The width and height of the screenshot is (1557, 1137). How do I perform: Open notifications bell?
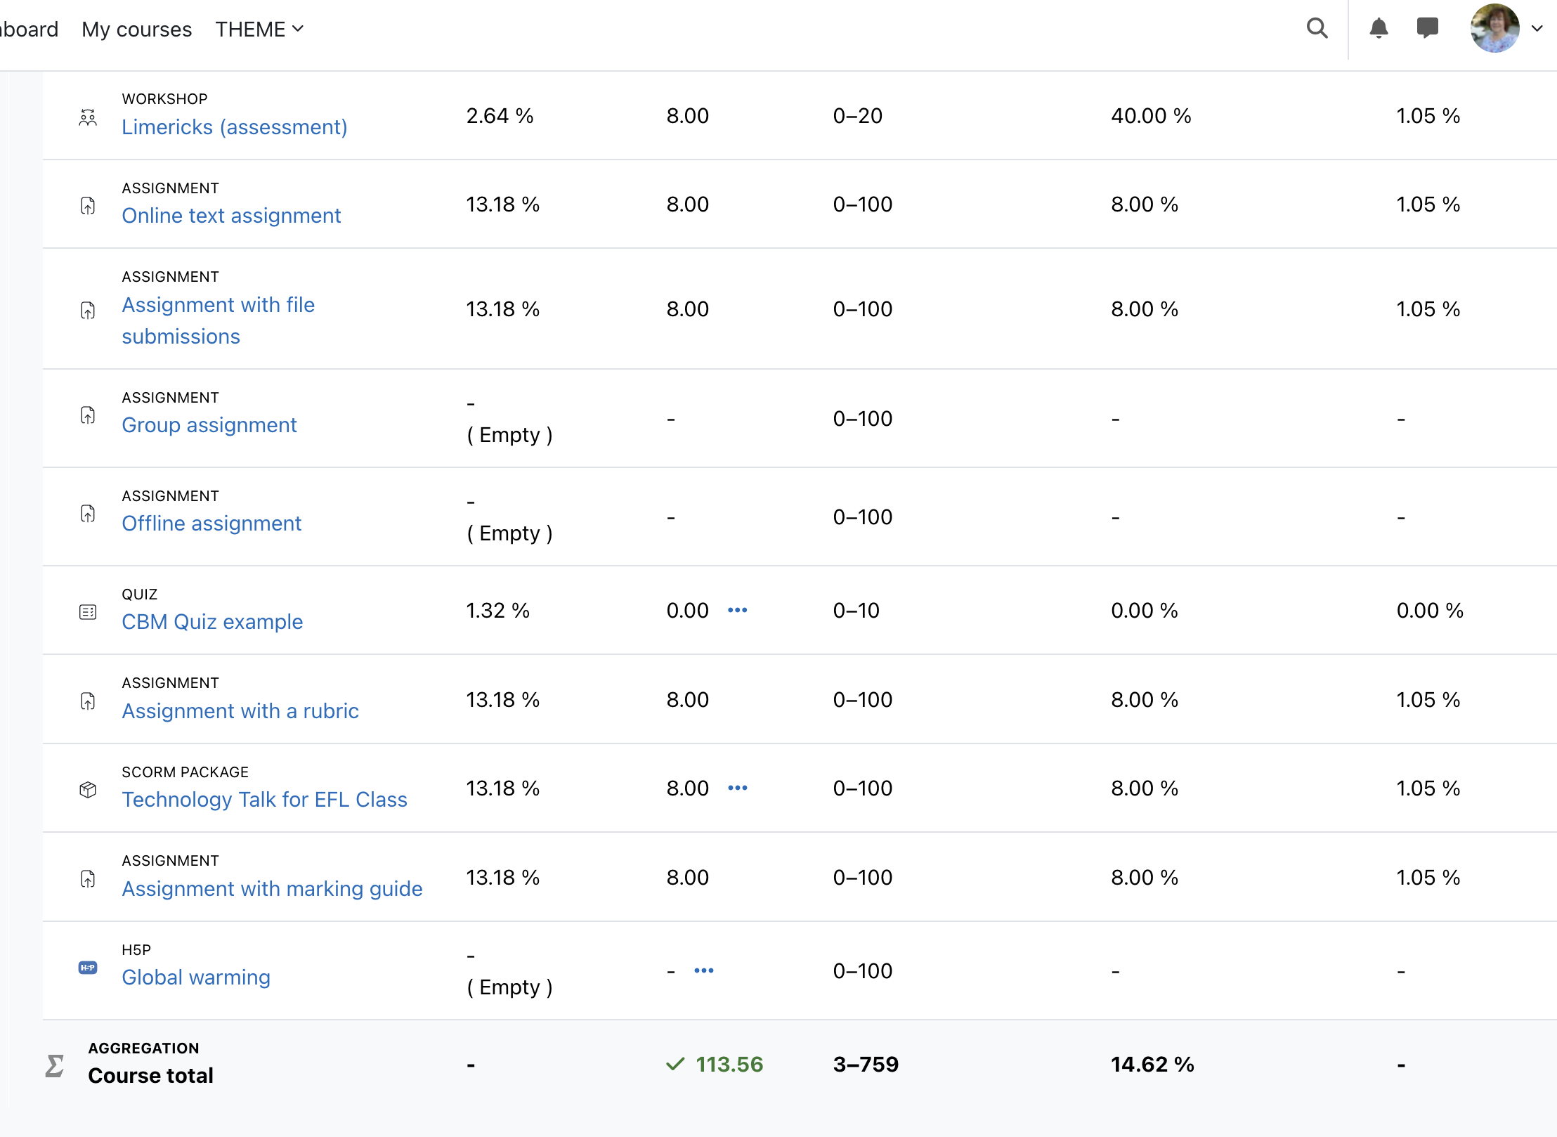(x=1379, y=29)
